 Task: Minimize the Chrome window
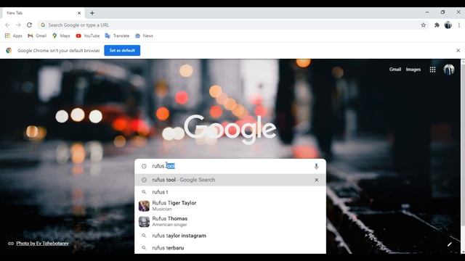pos(427,12)
